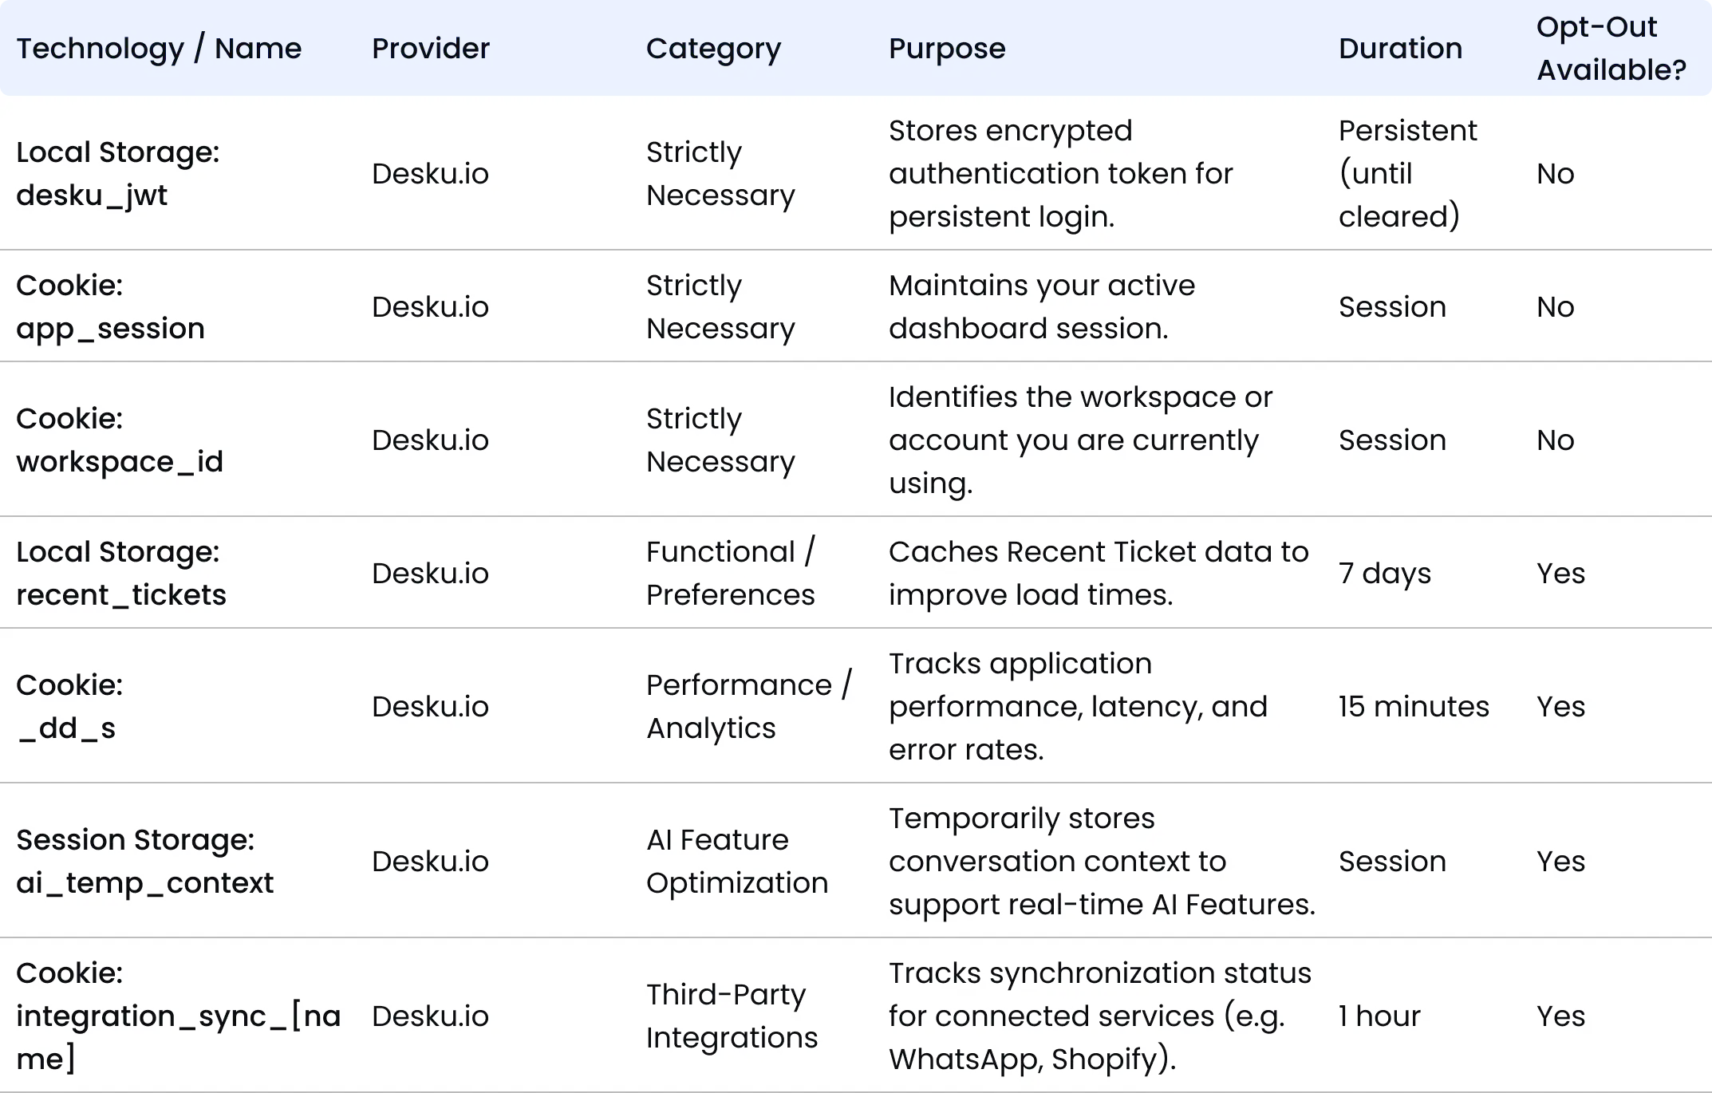This screenshot has width=1712, height=1093.
Task: Select the "Cookie: app_session" name cell
Action: [x=110, y=307]
